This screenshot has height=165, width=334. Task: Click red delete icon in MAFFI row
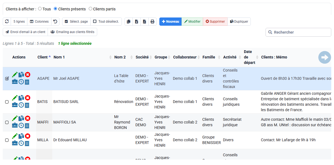28,118
